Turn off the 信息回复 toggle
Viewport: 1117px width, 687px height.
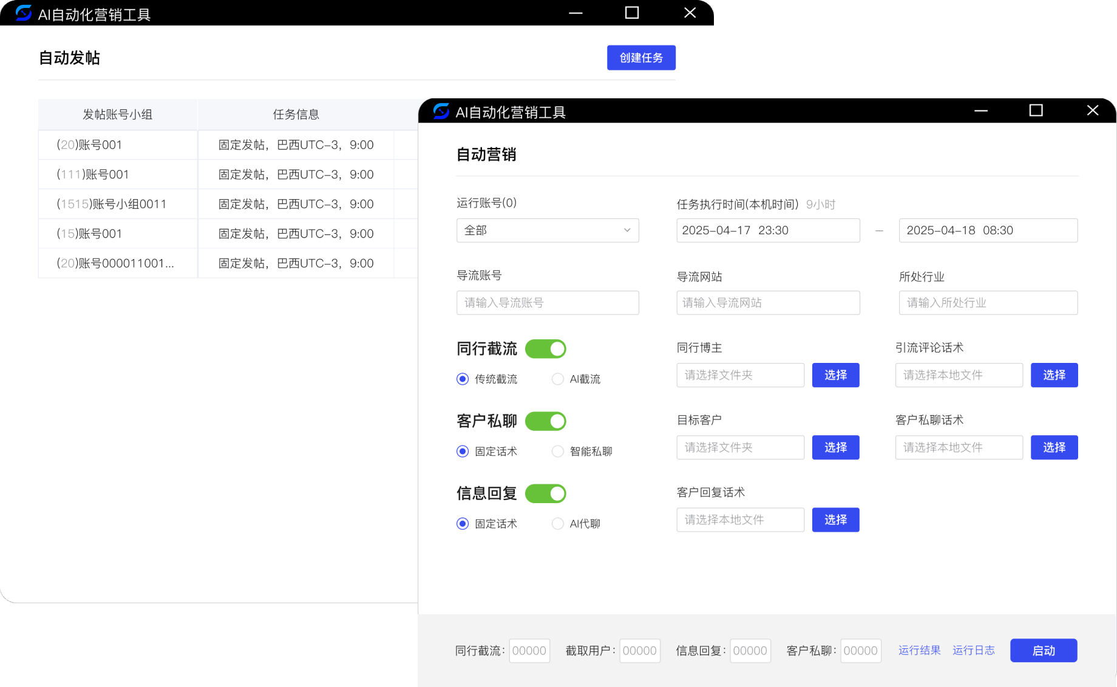pos(545,493)
